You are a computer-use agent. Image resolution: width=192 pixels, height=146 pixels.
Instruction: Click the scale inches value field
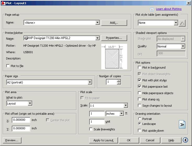tap(97, 114)
